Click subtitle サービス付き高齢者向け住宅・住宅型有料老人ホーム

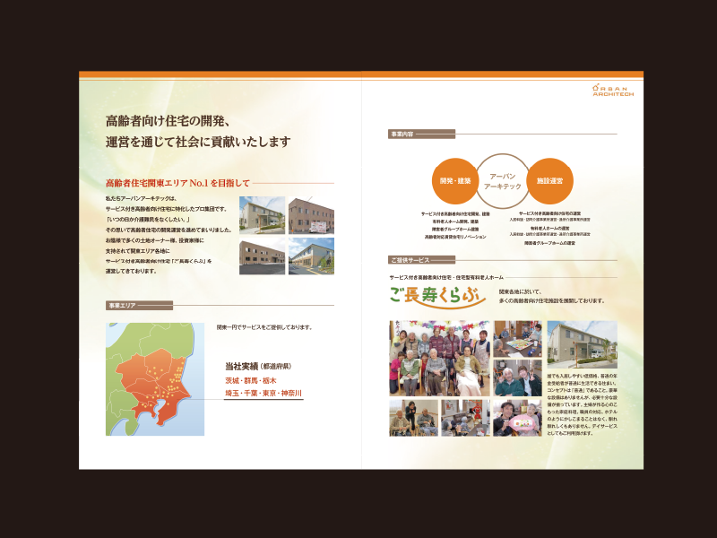(x=446, y=277)
